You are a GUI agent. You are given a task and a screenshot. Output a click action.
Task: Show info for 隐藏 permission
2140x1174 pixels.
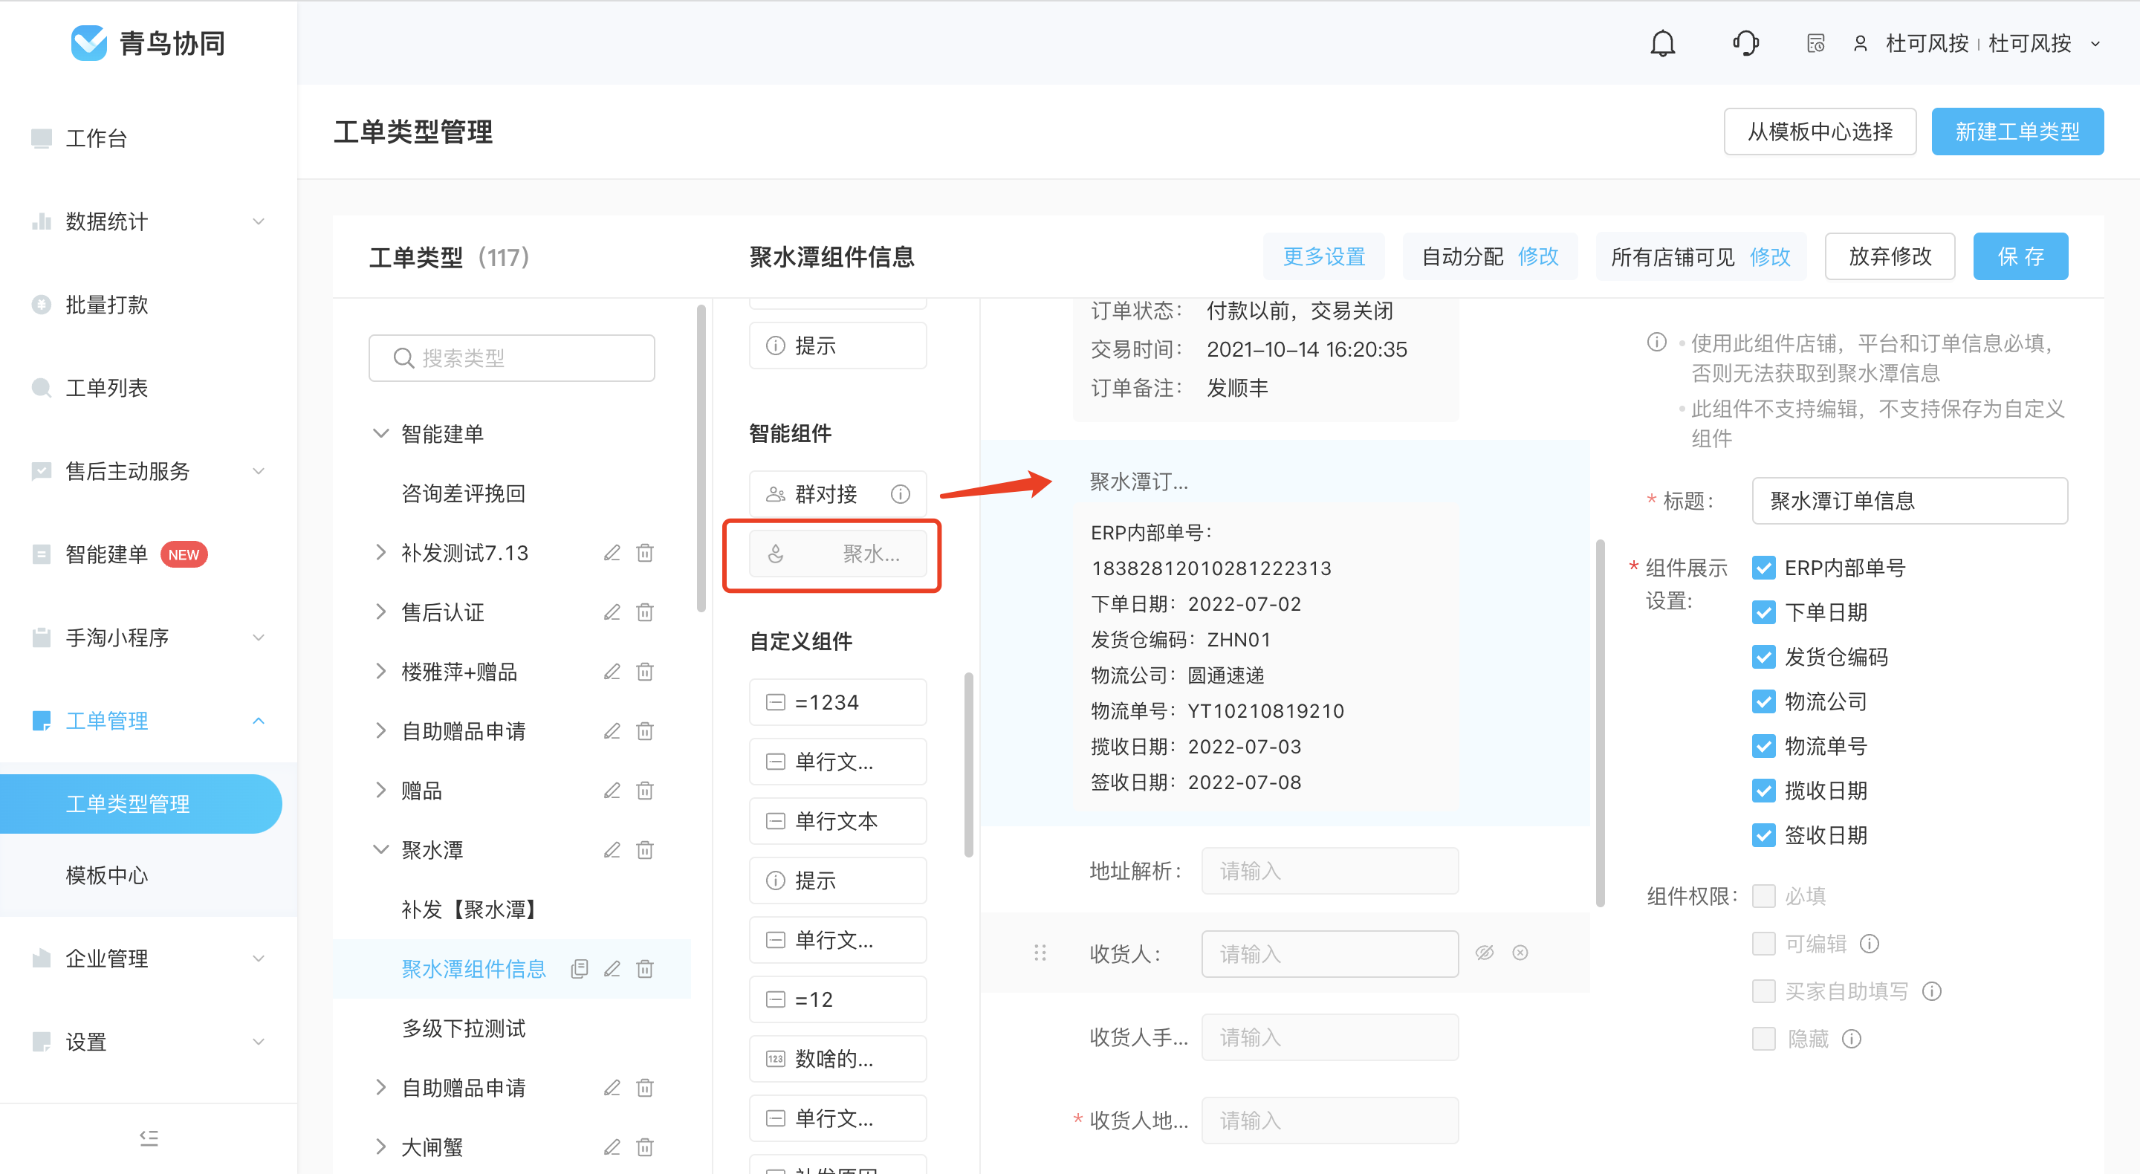point(1852,1039)
